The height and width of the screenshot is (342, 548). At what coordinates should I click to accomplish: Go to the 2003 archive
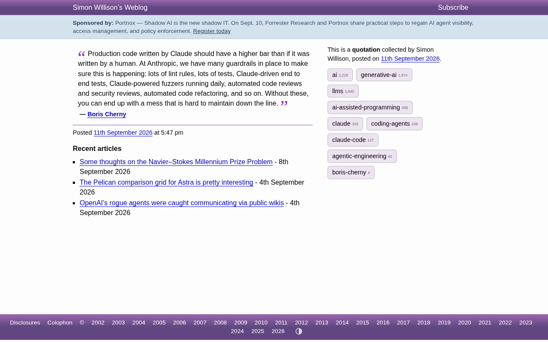coord(119,323)
